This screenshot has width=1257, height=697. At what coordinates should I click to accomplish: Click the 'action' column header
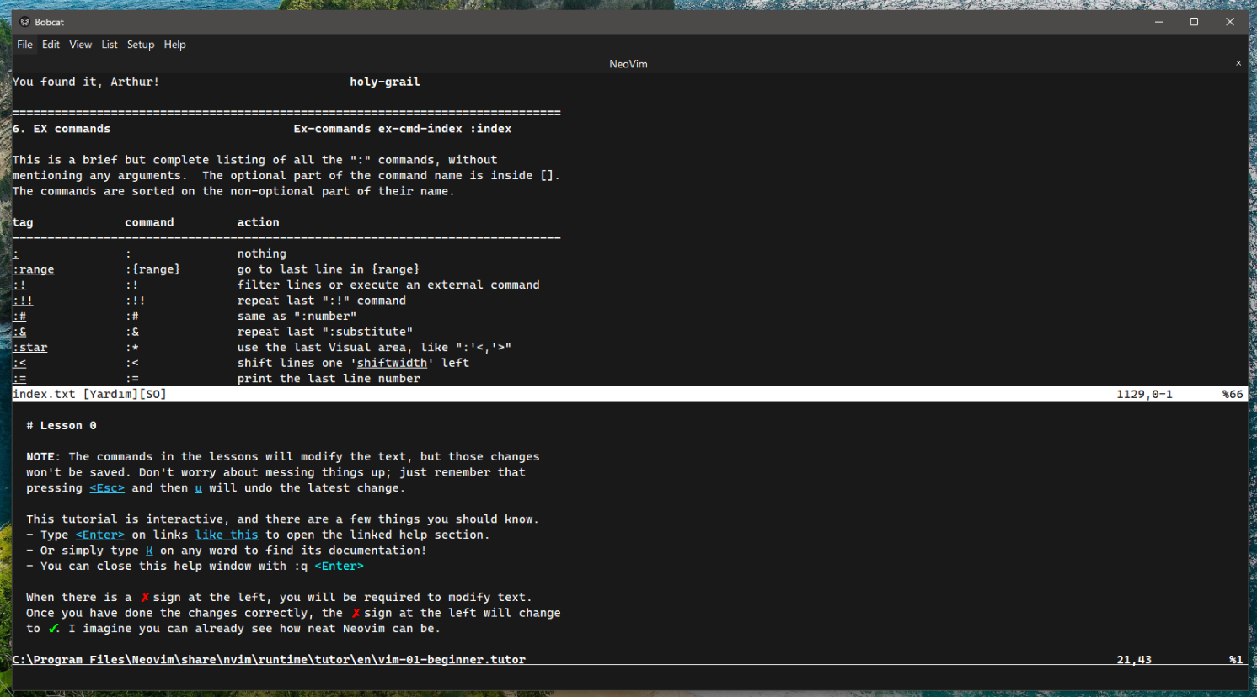[x=258, y=222]
